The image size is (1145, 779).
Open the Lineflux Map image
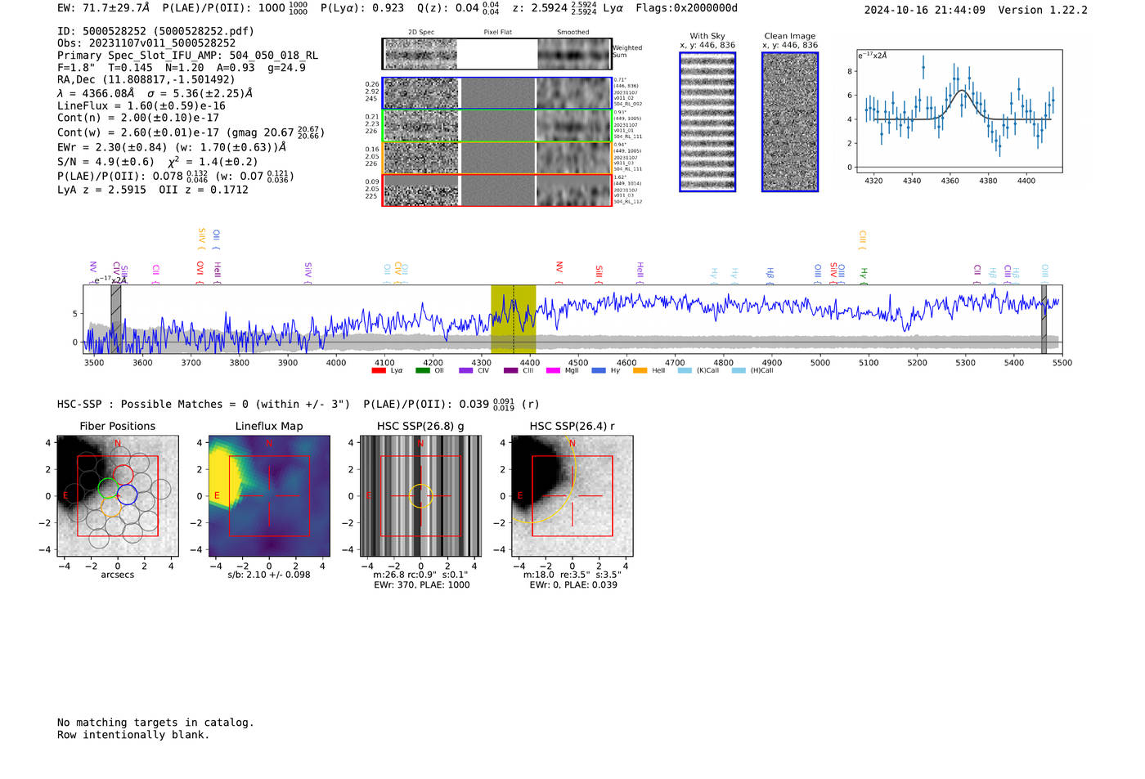(x=269, y=496)
